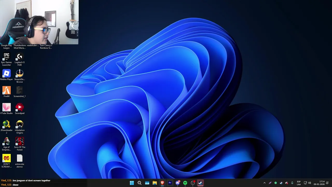This screenshot has height=187, width=332.
Task: Click the green circle tray icon
Action: pos(275,183)
